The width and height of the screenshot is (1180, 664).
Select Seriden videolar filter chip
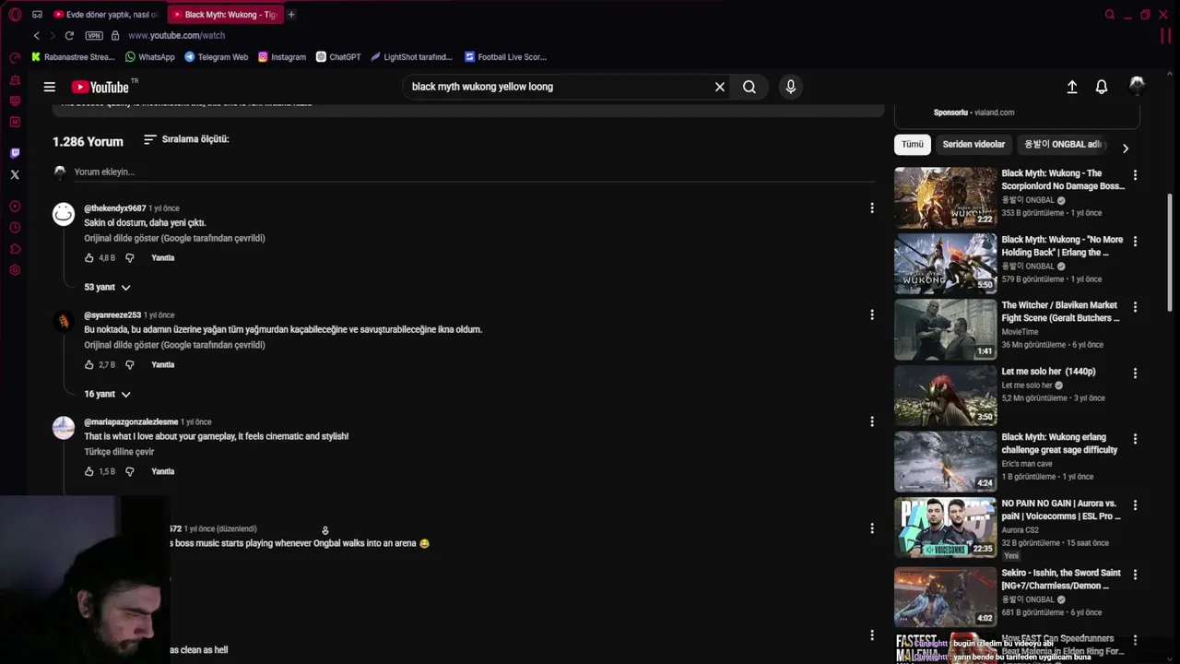click(x=973, y=145)
